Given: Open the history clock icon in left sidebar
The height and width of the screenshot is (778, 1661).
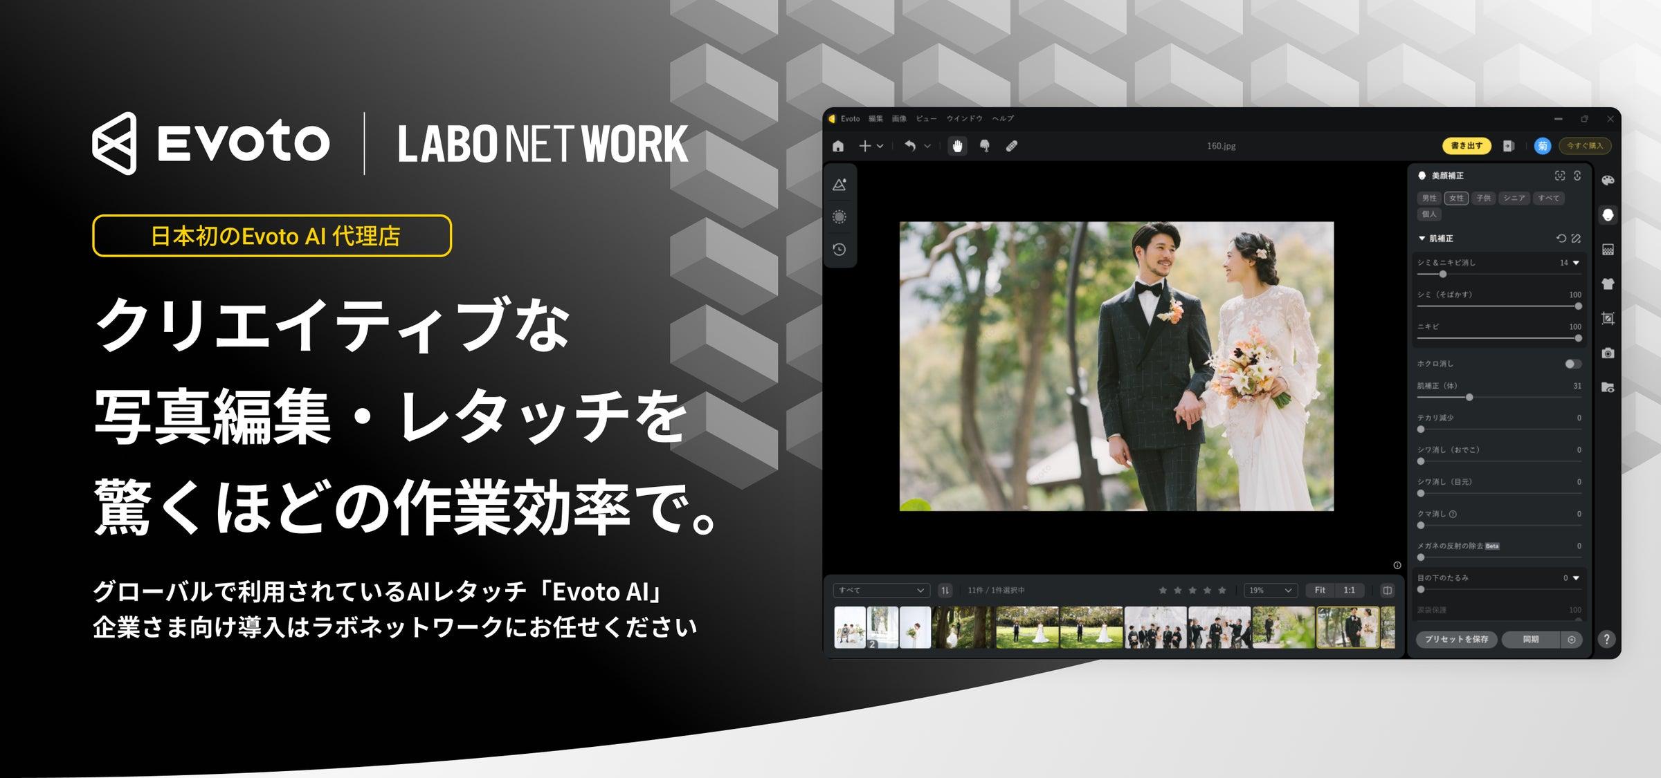Looking at the screenshot, I should tap(839, 250).
